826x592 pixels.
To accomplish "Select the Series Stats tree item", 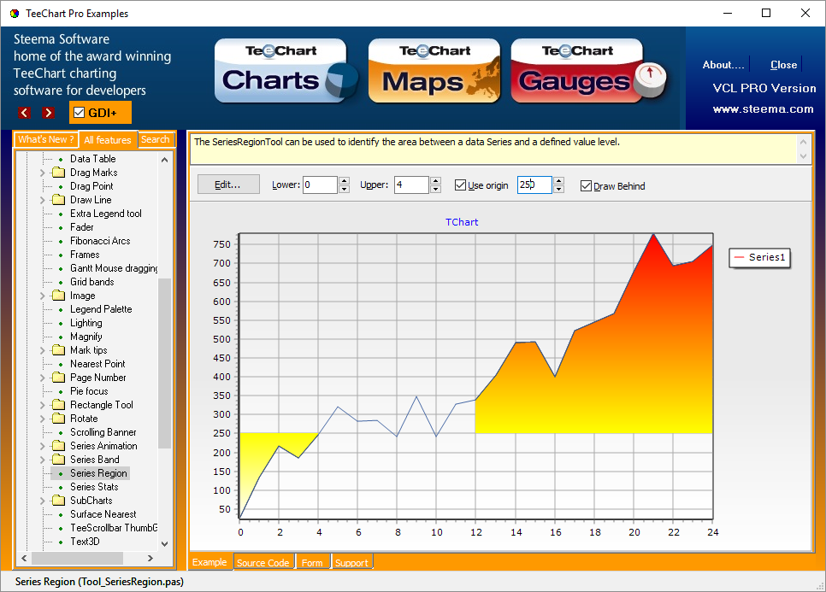I will click(94, 487).
